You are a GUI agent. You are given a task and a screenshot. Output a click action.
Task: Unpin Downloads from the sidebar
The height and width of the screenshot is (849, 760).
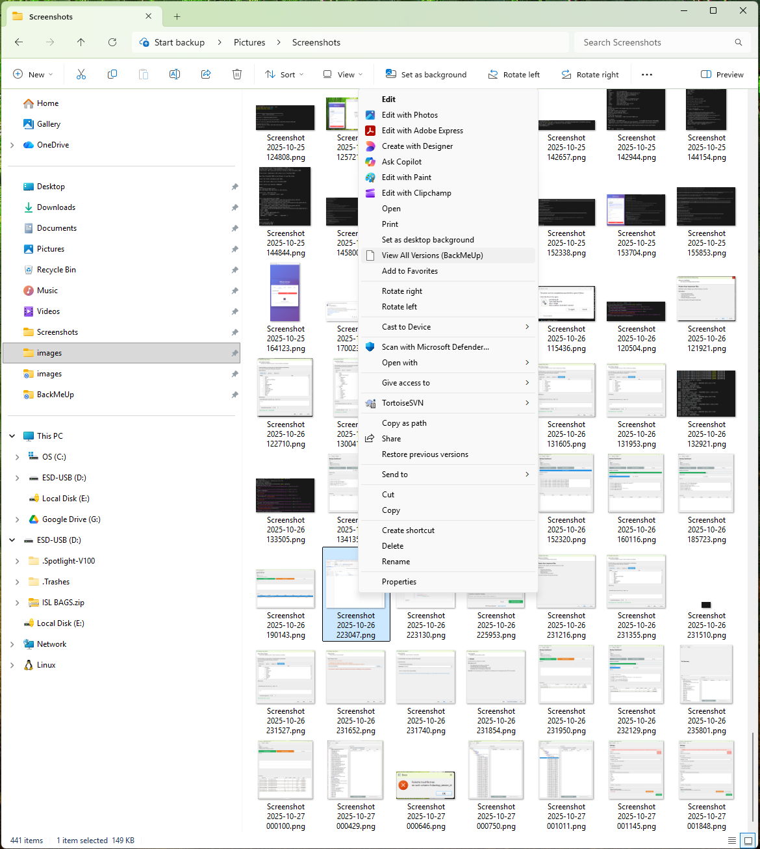[x=234, y=207]
